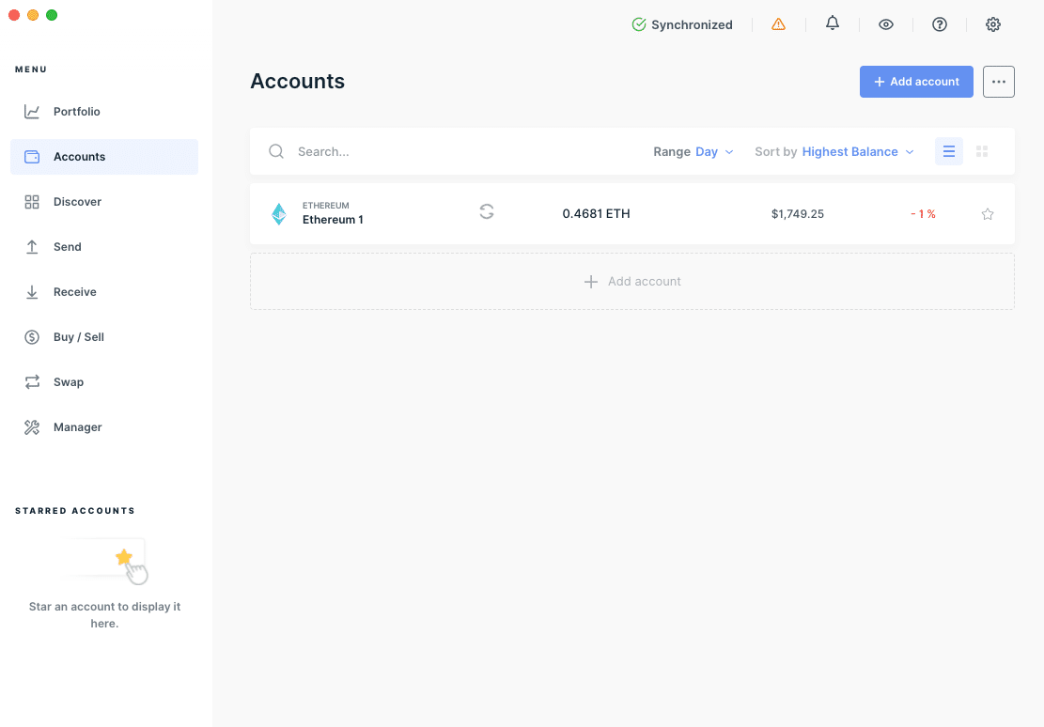Open the help question mark icon
The width and height of the screenshot is (1044, 727).
940,24
